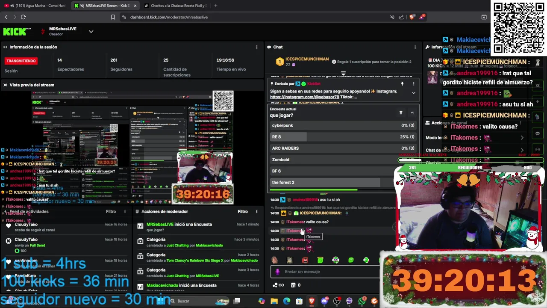This screenshot has height=308, width=547.
Task: Switch to the Choritos a la Chalaca tab
Action: click(x=175, y=6)
